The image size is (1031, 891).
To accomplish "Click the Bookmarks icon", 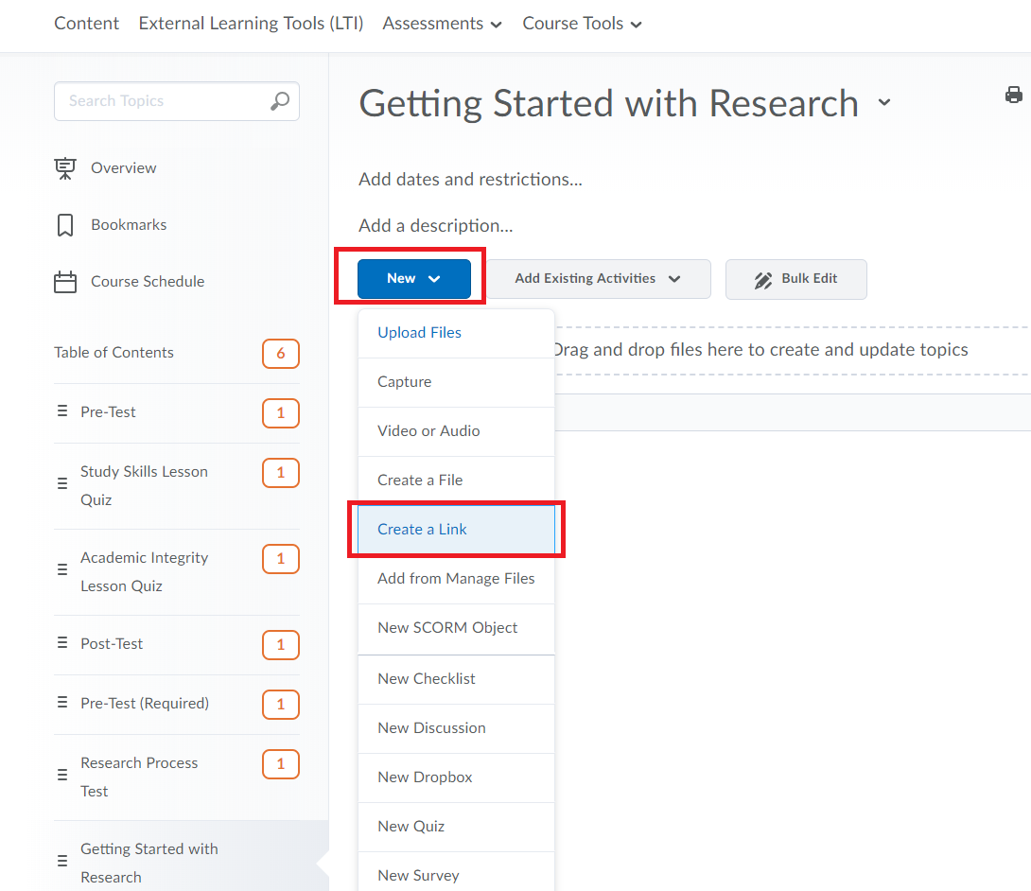I will click(65, 225).
